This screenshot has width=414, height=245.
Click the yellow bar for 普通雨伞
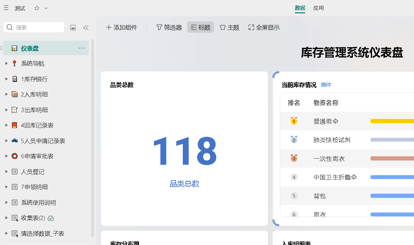(x=392, y=121)
